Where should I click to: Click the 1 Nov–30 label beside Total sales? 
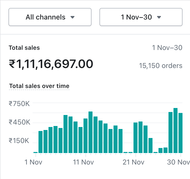[x=167, y=48]
